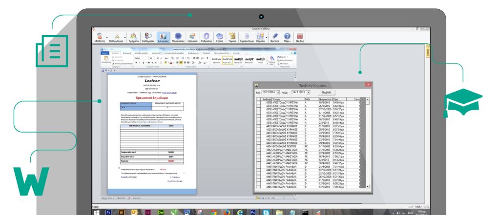Toggle Bold in Word ribbon
Image resolution: width=500 pixels, height=215 pixels.
136,63
